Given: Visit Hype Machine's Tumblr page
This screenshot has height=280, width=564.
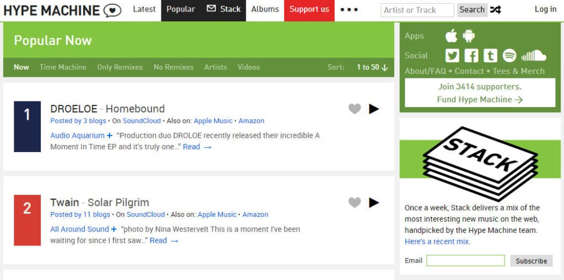Looking at the screenshot, I should pyautogui.click(x=490, y=55).
